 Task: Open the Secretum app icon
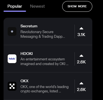[x=12, y=31]
